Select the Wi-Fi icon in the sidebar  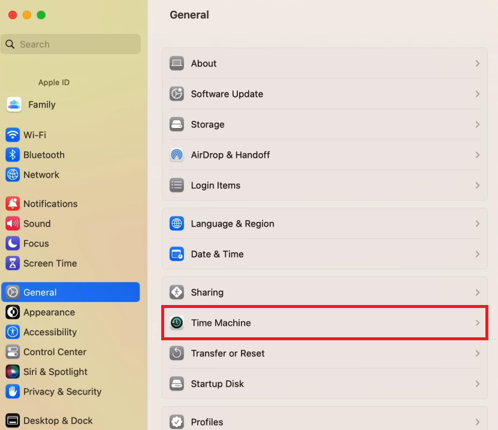[13, 135]
